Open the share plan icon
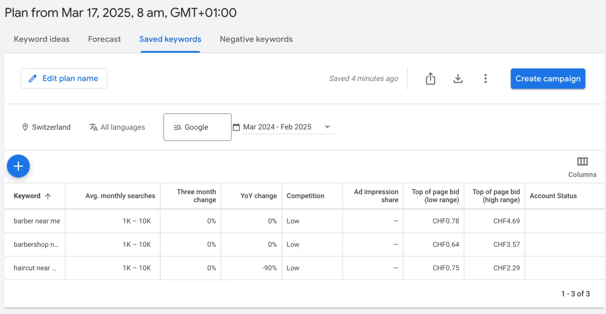Image resolution: width=606 pixels, height=314 pixels. pyautogui.click(x=430, y=78)
